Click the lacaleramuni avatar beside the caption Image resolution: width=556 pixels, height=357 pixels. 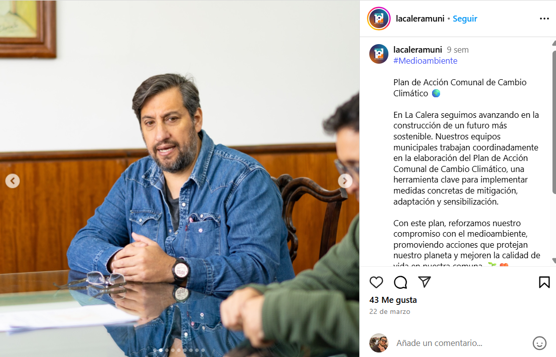point(379,54)
